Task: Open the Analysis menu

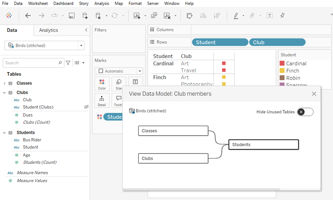Action: 102,3
